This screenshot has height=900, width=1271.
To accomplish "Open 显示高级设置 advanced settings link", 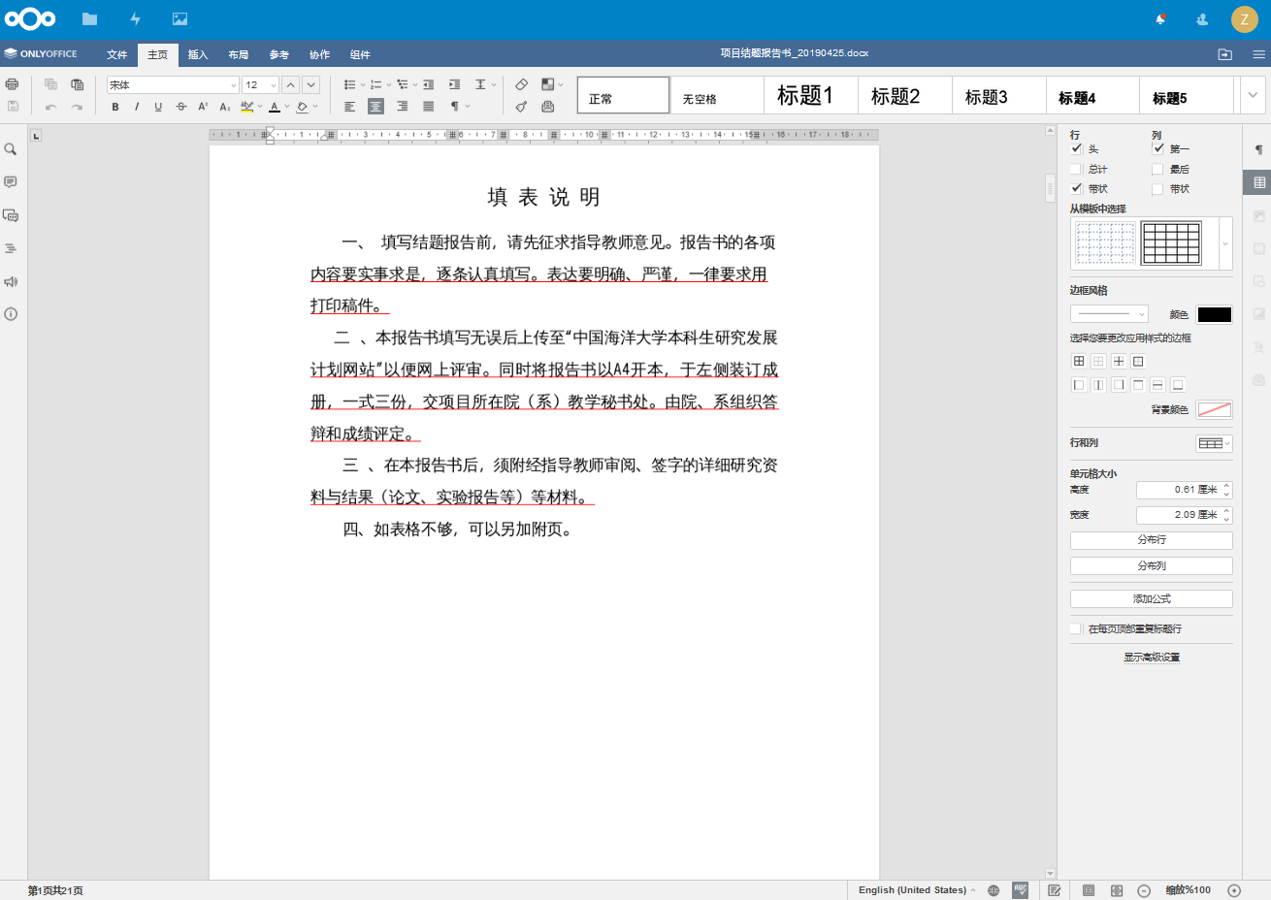I will (1152, 658).
